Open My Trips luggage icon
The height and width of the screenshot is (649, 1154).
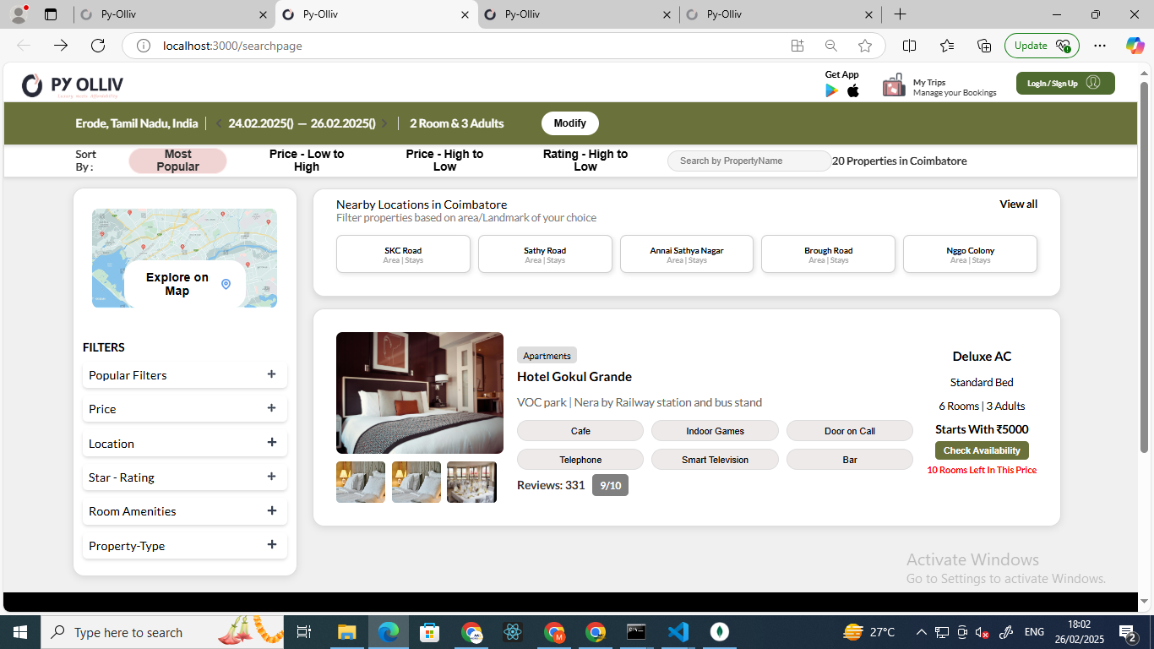(x=894, y=86)
